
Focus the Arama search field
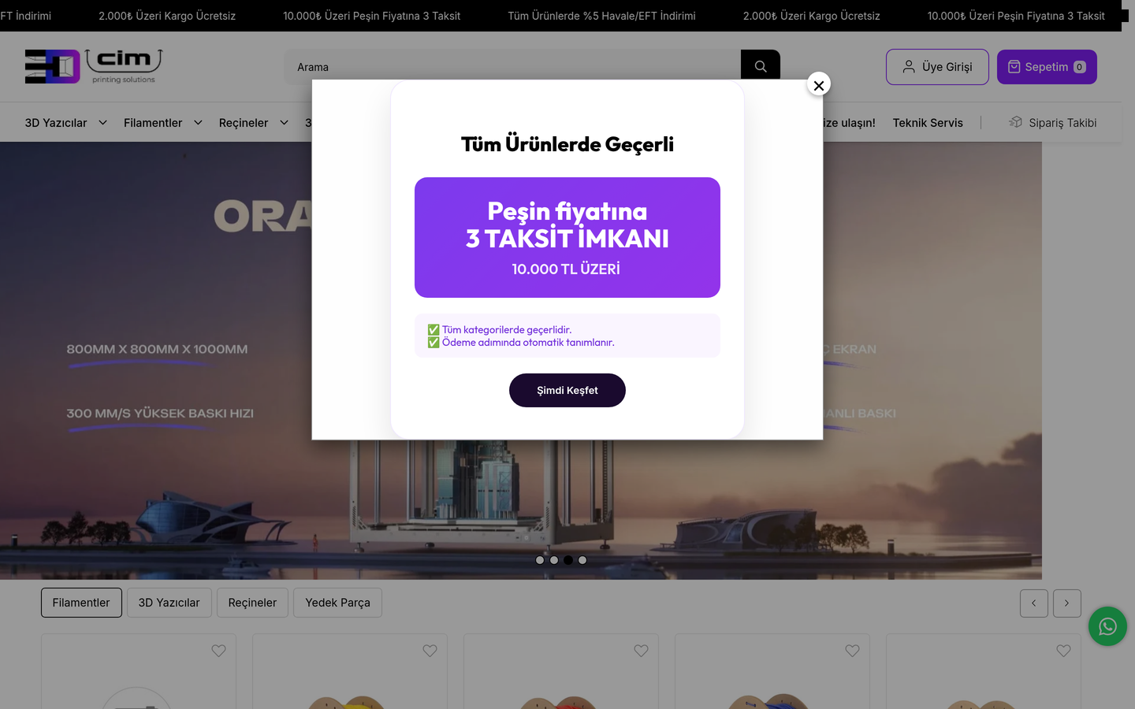(512, 67)
